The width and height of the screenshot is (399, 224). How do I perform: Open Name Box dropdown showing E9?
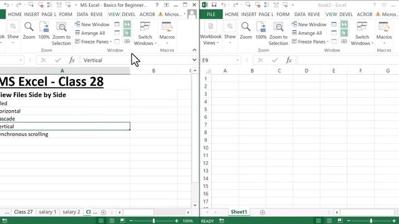tap(237, 60)
